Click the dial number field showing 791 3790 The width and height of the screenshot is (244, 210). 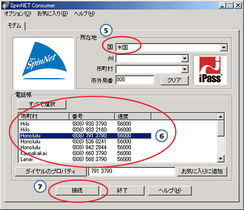(x=131, y=171)
